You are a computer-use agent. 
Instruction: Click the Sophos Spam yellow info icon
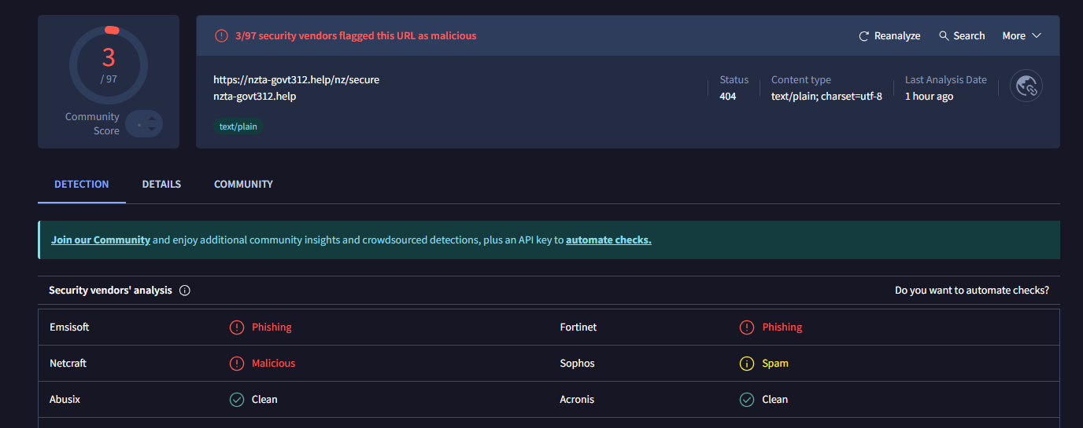pyautogui.click(x=747, y=364)
